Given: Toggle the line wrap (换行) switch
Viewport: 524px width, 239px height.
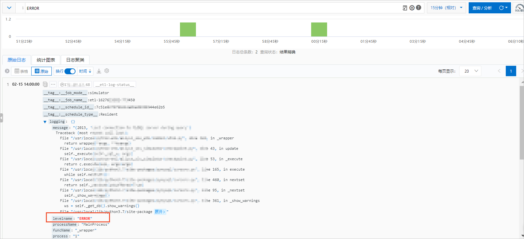Looking at the screenshot, I should (x=70, y=71).
